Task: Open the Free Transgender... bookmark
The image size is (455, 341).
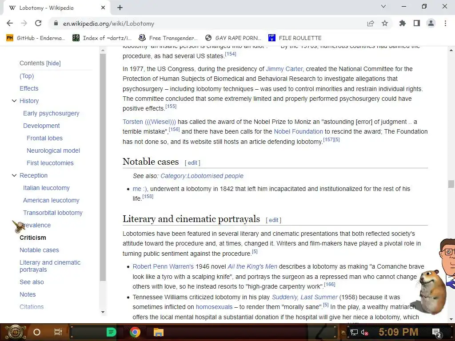Action: tap(168, 38)
